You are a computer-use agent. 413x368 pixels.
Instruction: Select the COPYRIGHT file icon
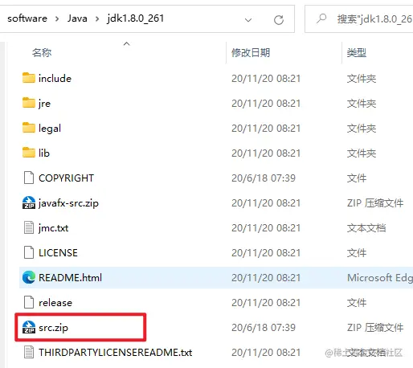click(x=29, y=178)
